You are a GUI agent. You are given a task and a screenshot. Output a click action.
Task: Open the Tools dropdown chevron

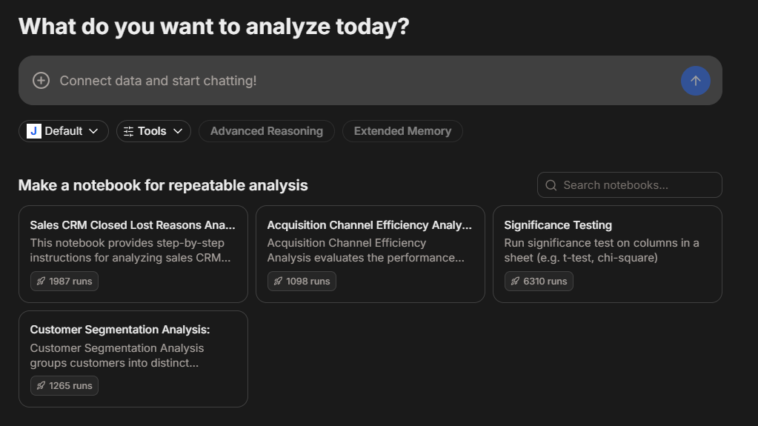[178, 131]
